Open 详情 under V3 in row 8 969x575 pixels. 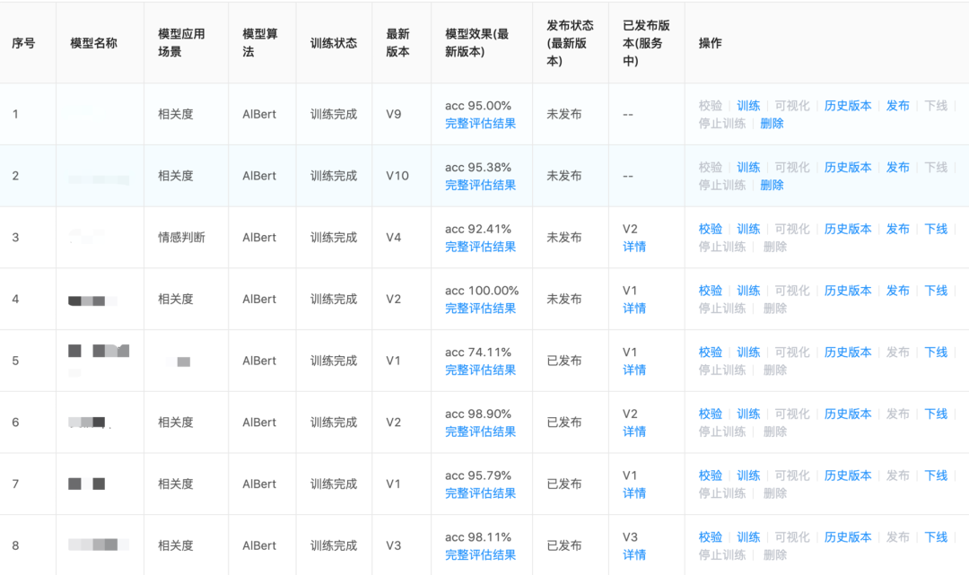coord(634,555)
